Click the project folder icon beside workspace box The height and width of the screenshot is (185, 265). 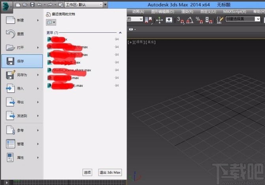point(61,5)
